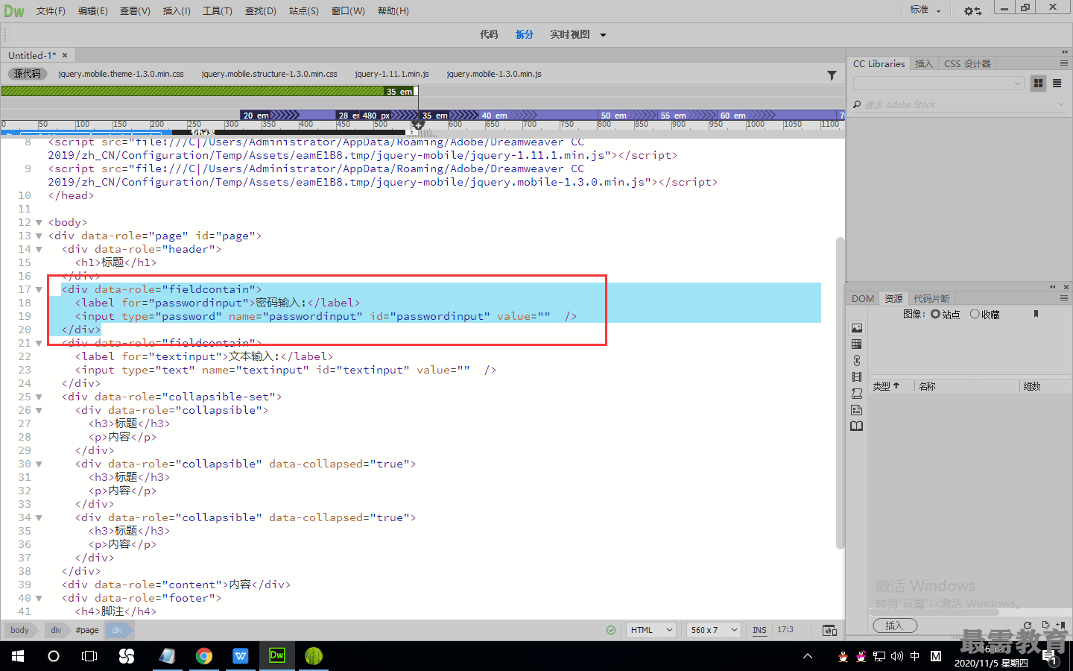Show the 源代码 source code file
1073x671 pixels.
(x=27, y=74)
